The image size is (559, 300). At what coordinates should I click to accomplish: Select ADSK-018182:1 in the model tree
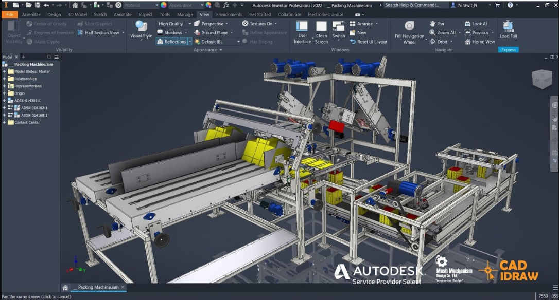point(34,108)
